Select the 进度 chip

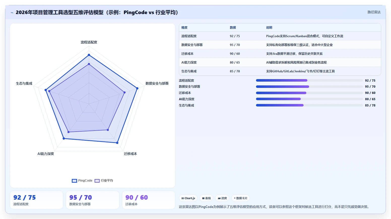222,198
